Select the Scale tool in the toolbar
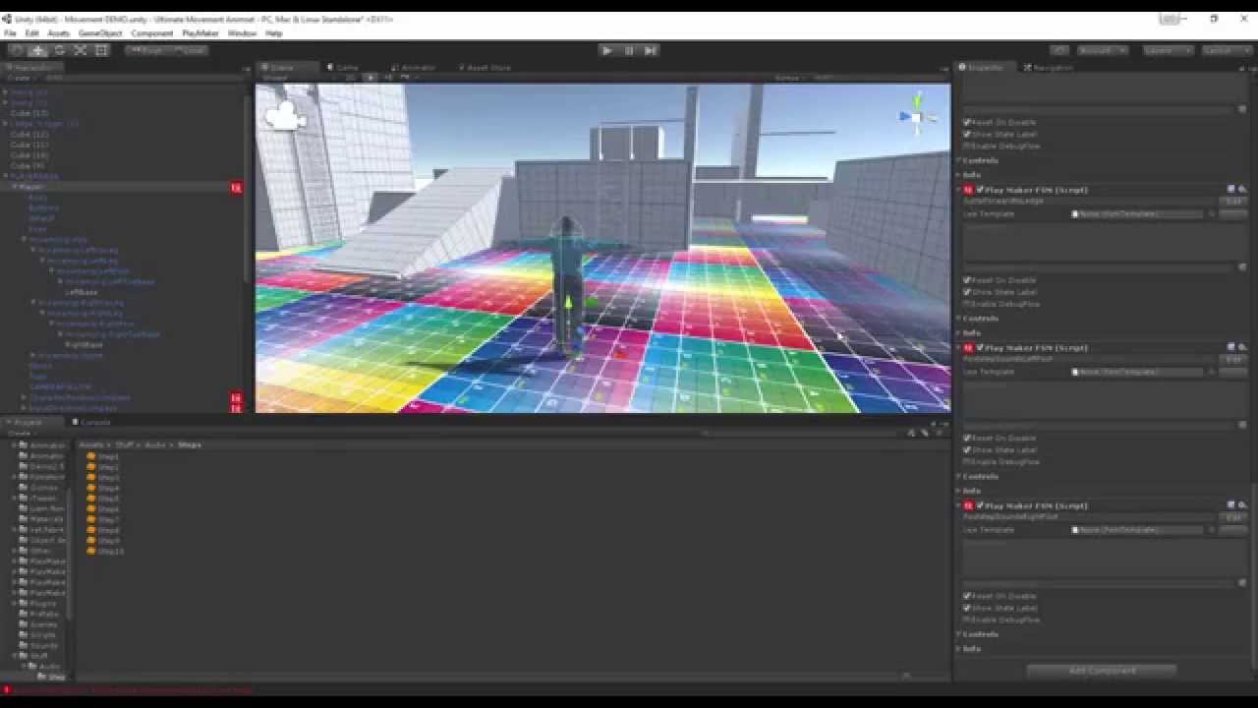The image size is (1258, 708). coord(81,50)
